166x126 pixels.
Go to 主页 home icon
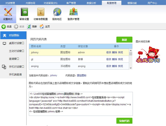click(45, 27)
